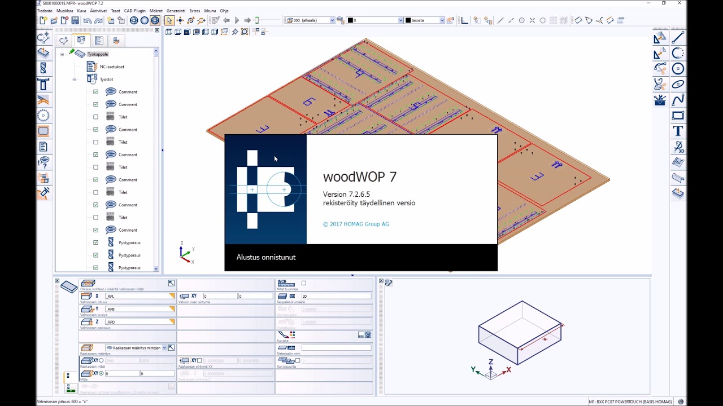The image size is (723, 406).
Task: Open the Kuvake browse button with three dots
Action: [x=361, y=335]
